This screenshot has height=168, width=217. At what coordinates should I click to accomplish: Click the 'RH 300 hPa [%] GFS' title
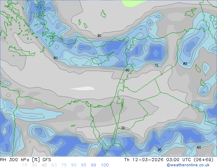click(x=25, y=160)
